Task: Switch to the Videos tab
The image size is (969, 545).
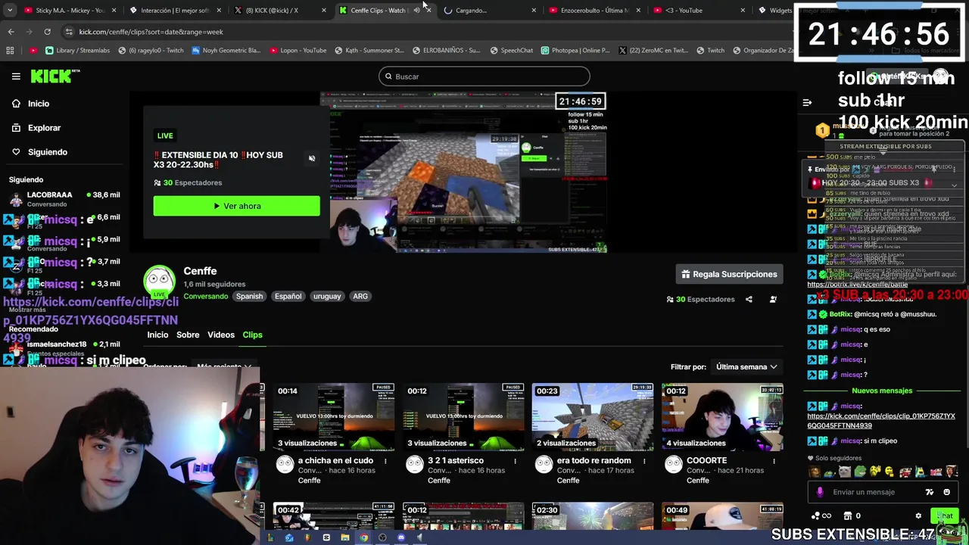Action: point(221,335)
